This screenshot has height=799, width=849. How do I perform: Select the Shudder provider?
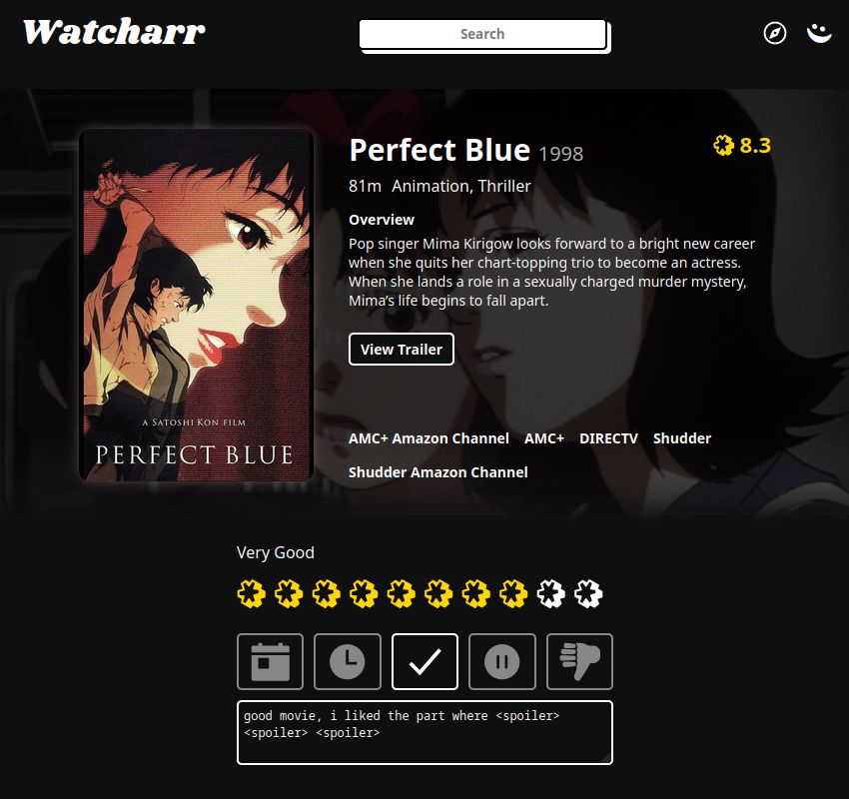point(681,438)
